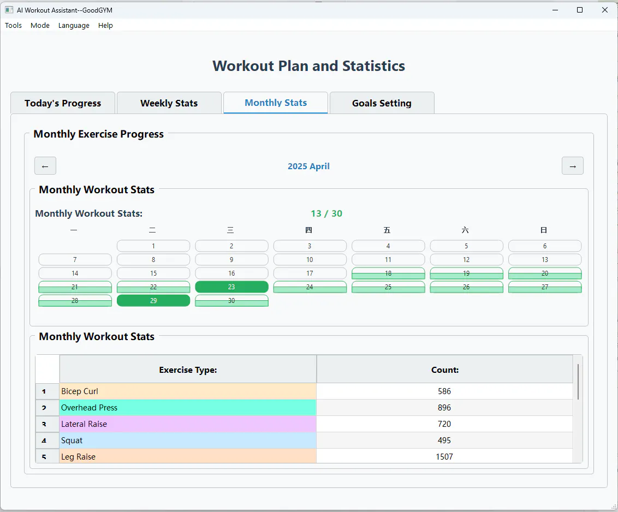Switch to Today's Progress tab

[x=63, y=103]
